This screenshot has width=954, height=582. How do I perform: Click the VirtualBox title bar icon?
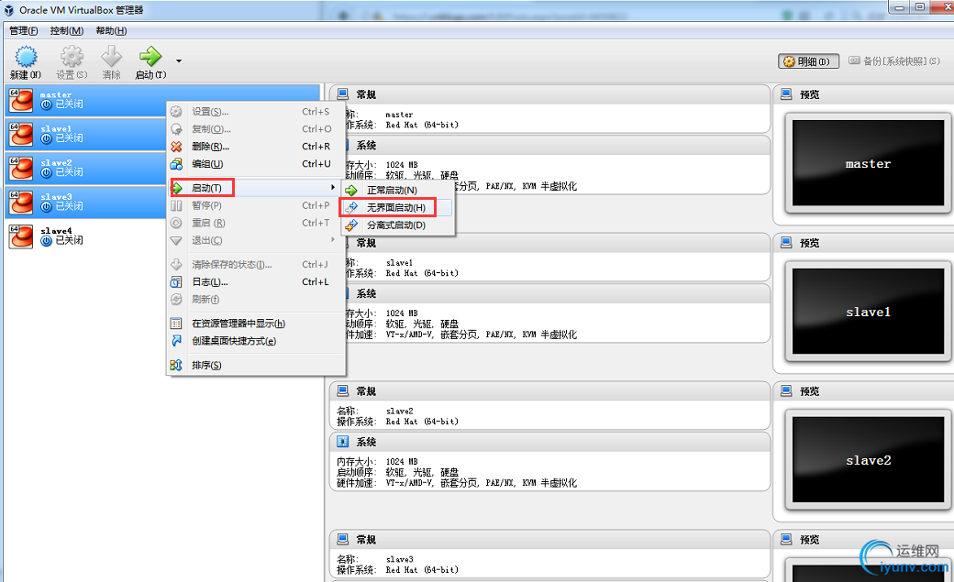pos(9,10)
